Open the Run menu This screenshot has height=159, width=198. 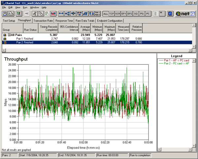(26, 7)
